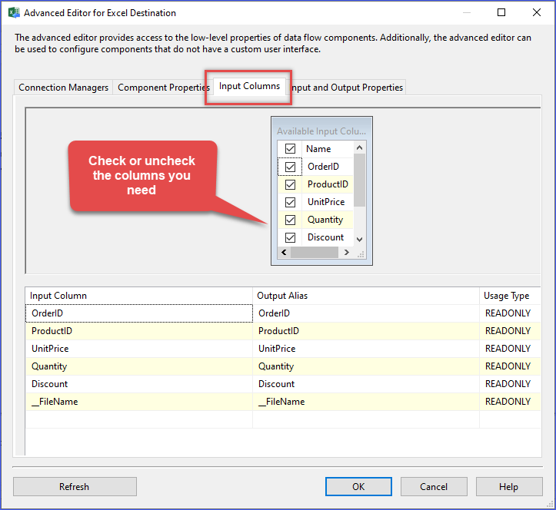Close the Advanced Editor dialog
The width and height of the screenshot is (556, 510).
[x=537, y=13]
